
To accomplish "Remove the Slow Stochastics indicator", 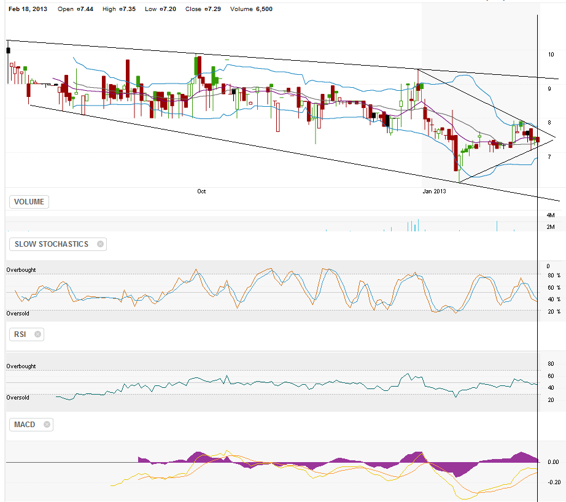I will 101,244.
